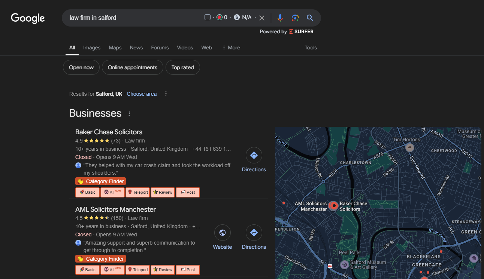
Task: Click inside the search field text
Action: tap(93, 18)
